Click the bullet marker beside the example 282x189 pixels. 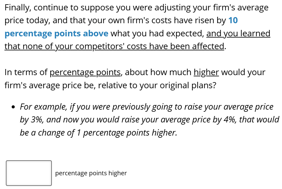pyautogui.click(x=13, y=106)
